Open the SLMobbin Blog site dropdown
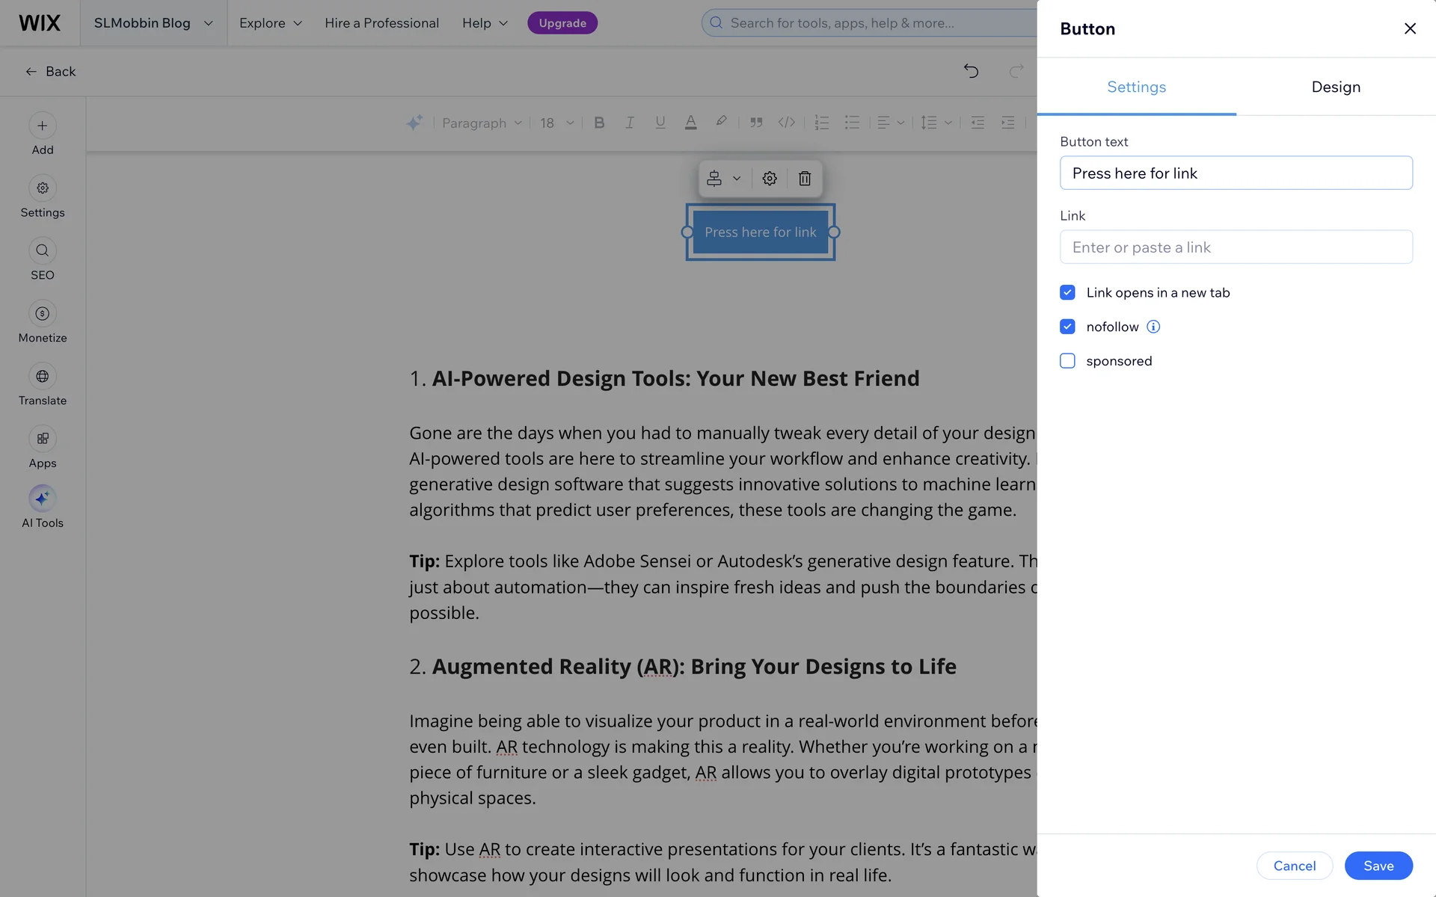Image resolution: width=1436 pixels, height=897 pixels. tap(153, 23)
